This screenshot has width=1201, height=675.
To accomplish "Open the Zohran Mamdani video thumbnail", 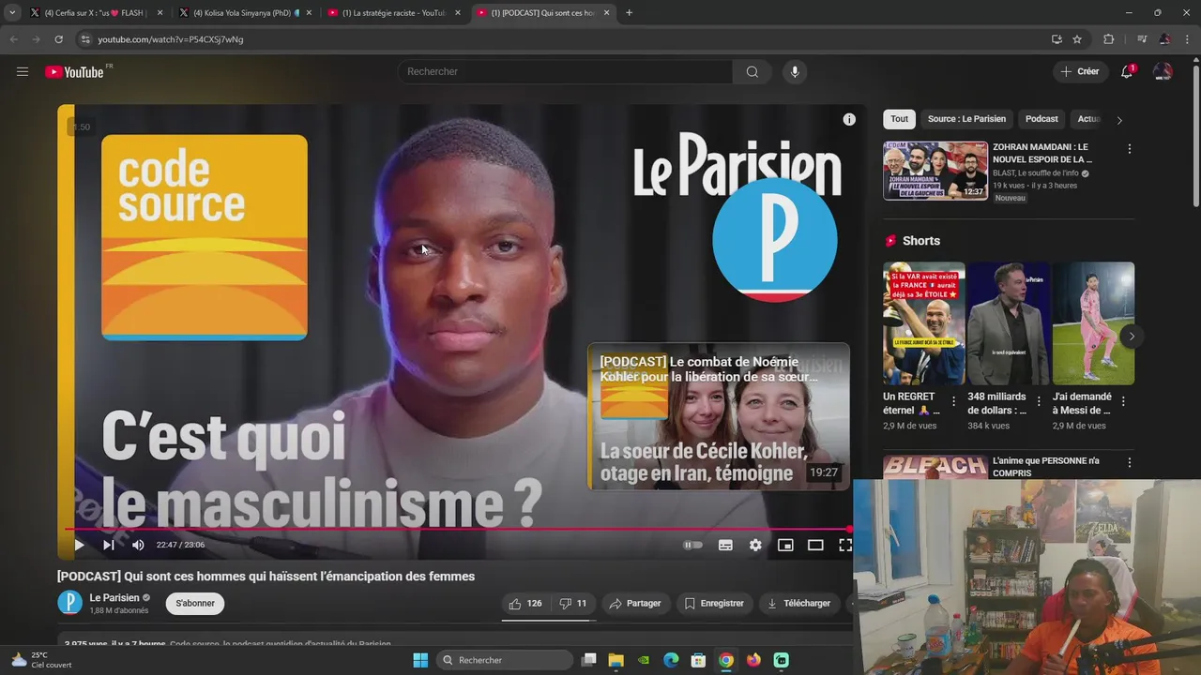I will [x=935, y=171].
